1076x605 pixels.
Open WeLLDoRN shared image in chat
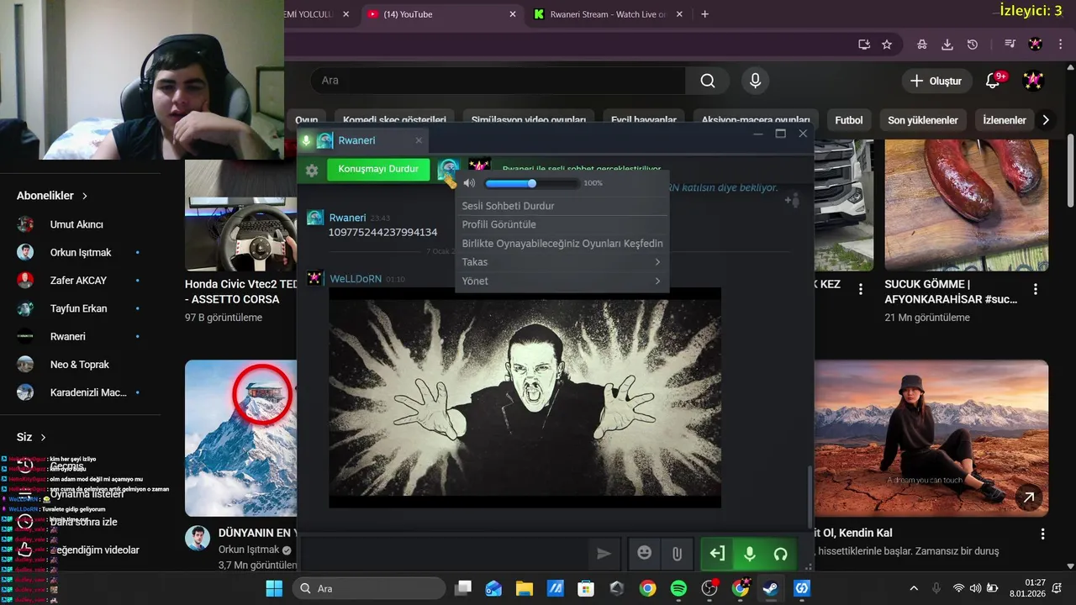point(525,397)
